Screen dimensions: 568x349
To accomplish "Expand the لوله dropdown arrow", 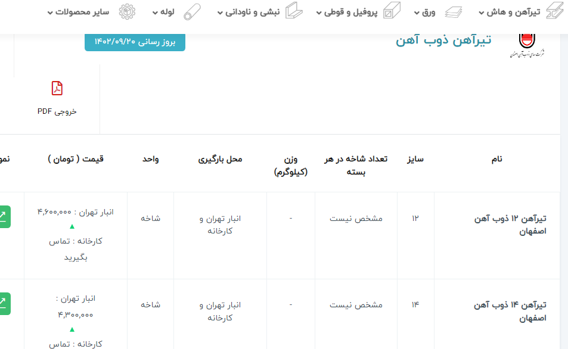I will (x=155, y=13).
